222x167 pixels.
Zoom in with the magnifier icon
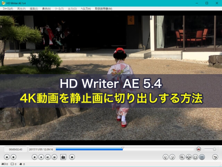click(182, 157)
